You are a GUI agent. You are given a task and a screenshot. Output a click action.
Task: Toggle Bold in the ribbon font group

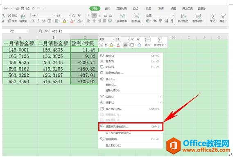33,21
